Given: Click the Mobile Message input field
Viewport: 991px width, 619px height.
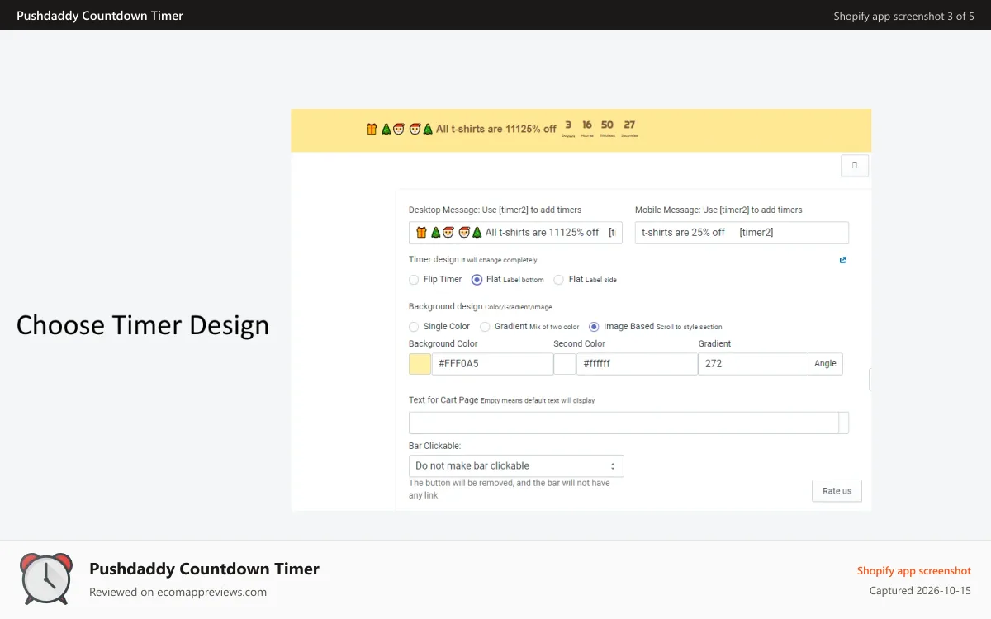Looking at the screenshot, I should (x=742, y=233).
